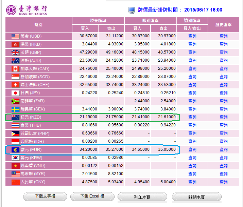Click the Australian flag icon for AUD

(x=15, y=61)
